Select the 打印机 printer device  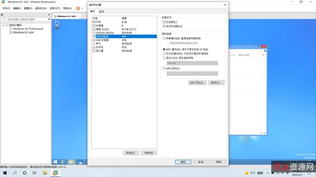[124, 47]
